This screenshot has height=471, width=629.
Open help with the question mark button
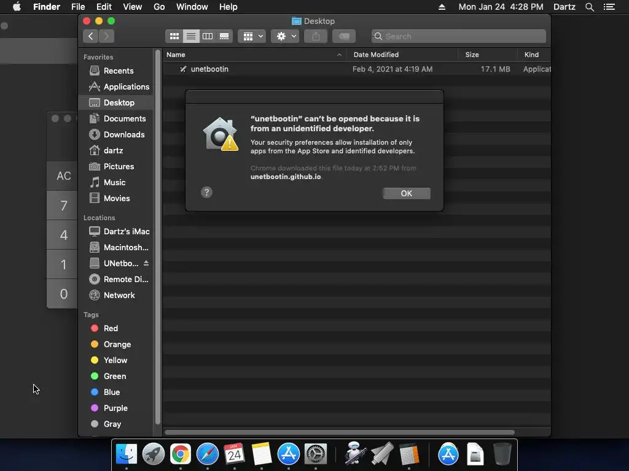tap(206, 192)
